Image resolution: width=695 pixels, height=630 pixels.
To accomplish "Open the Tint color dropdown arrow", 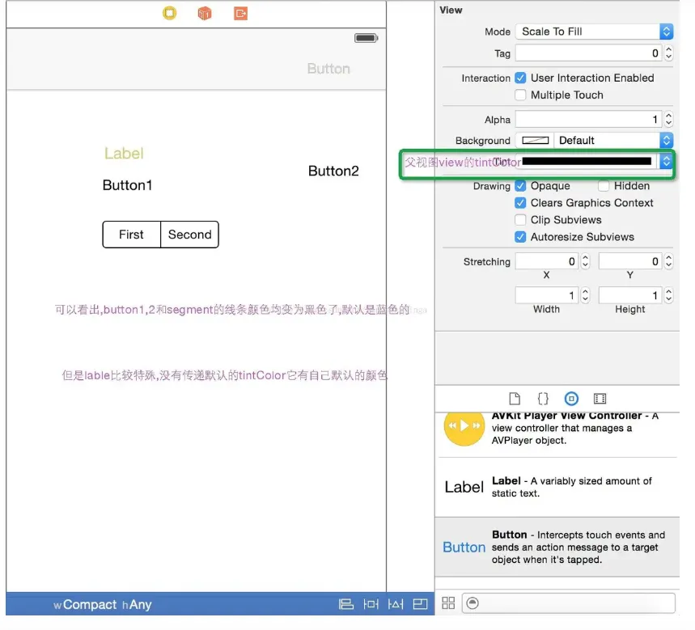I will pos(666,161).
